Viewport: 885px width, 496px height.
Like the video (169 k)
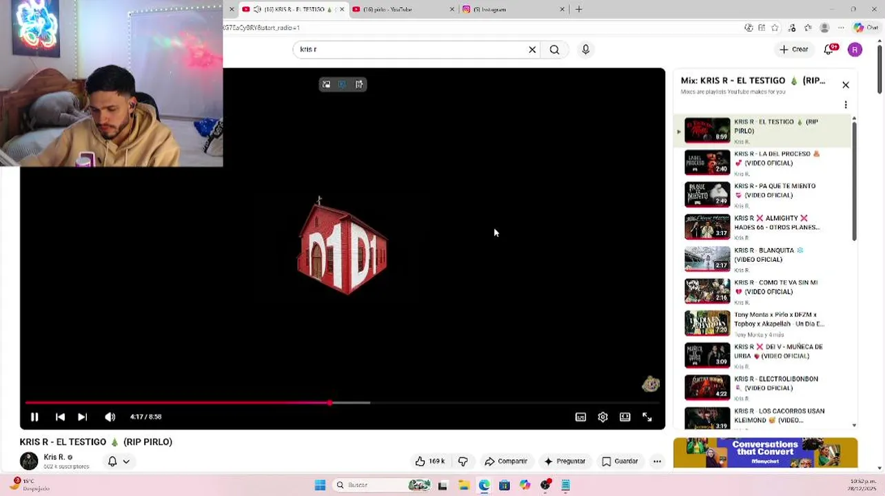point(429,462)
